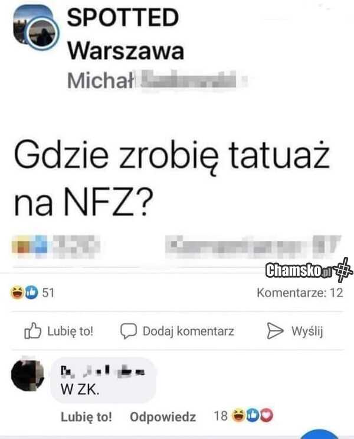This screenshot has height=439, width=354.
Task: Click the laughing reaction on the comment
Action: (x=238, y=415)
